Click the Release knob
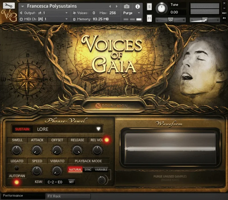 (x=77, y=150)
